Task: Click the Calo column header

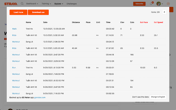Action: click(132, 22)
